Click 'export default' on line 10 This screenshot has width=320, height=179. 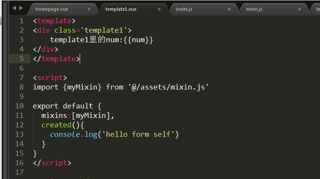coord(63,106)
